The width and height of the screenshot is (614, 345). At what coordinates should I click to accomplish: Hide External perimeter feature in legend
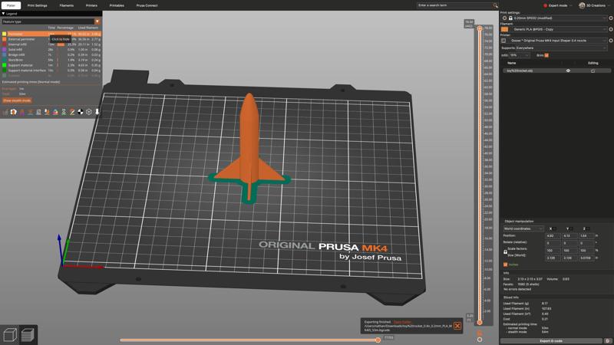51,39
